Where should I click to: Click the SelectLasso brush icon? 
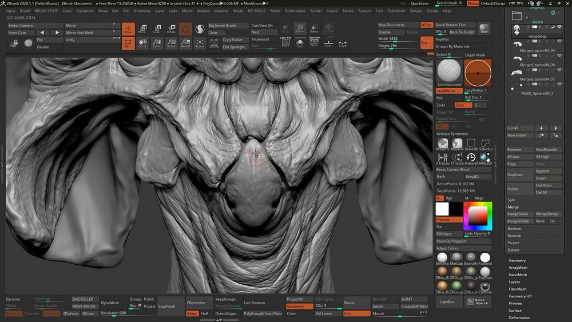click(485, 144)
